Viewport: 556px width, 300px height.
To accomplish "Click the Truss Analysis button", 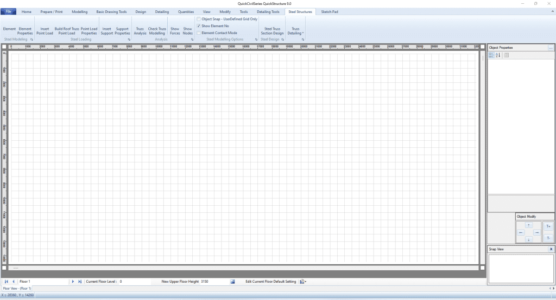I will pyautogui.click(x=140, y=31).
